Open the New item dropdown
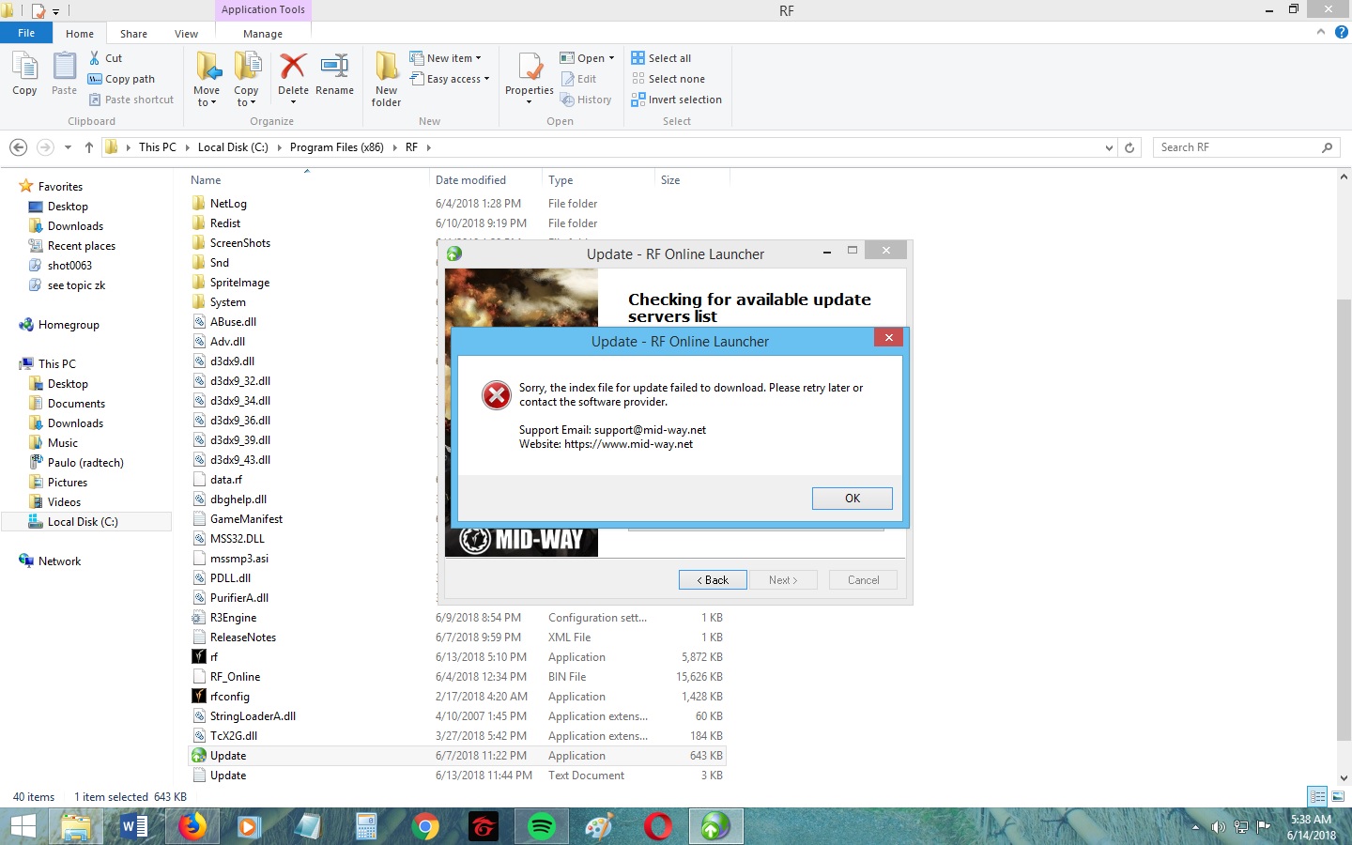This screenshot has width=1352, height=845. coord(446,58)
